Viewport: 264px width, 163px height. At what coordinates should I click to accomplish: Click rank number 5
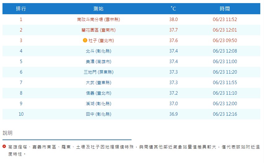[21, 62]
